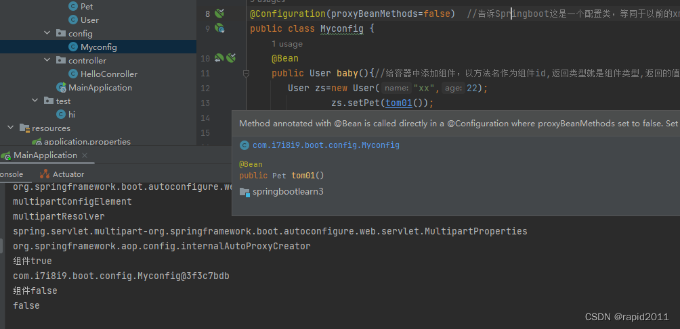This screenshot has width=680, height=329.
Task: Select the User class in project tree
Action: [90, 20]
